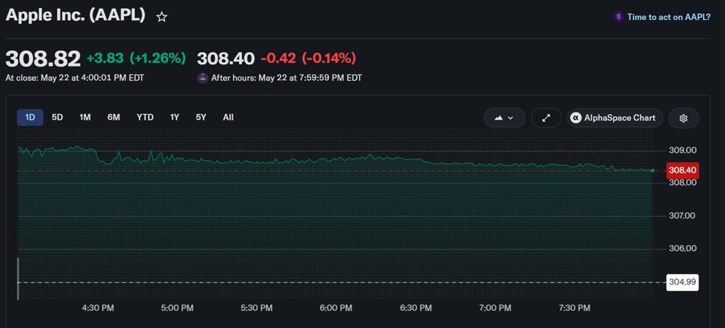
Task: Click the 306.00 price axis label
Action: click(x=683, y=249)
